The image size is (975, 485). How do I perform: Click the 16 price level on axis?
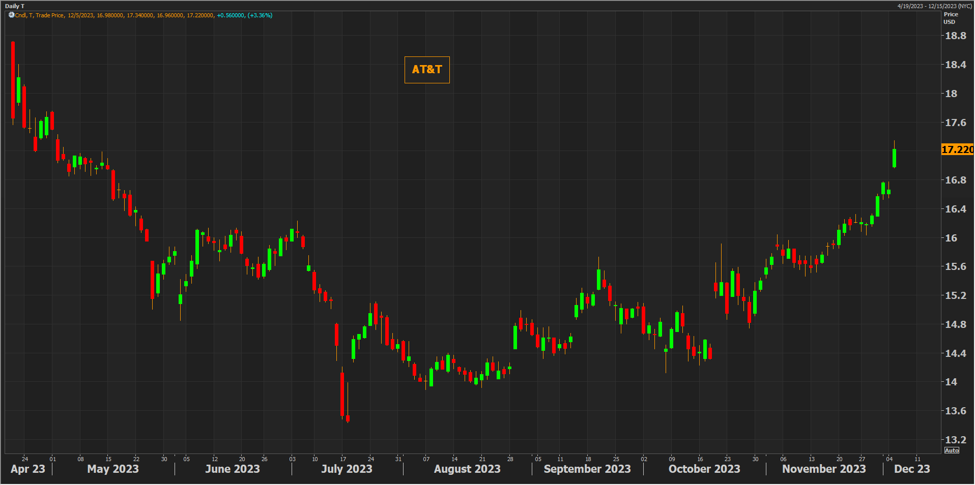click(x=951, y=238)
